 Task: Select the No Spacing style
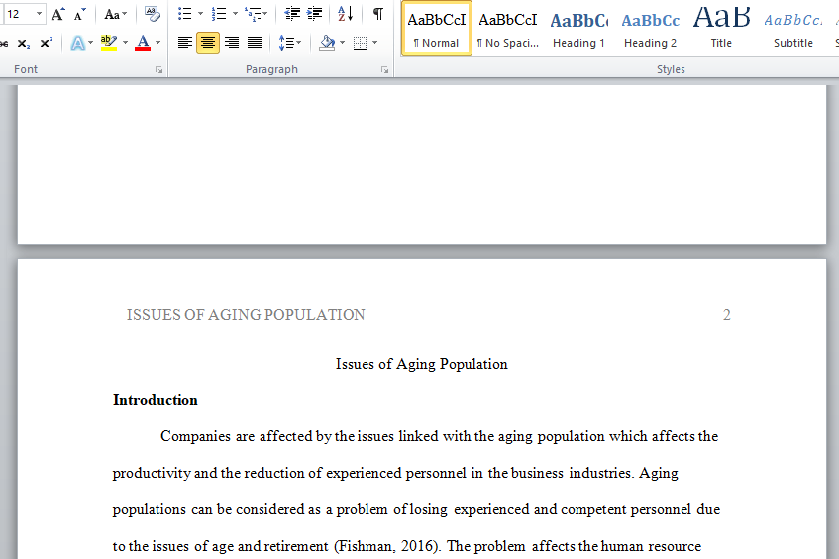tap(508, 29)
